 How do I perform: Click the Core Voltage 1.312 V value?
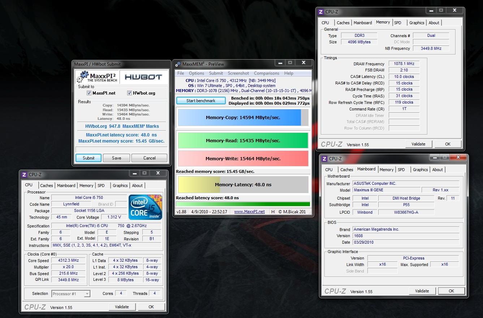pos(114,217)
